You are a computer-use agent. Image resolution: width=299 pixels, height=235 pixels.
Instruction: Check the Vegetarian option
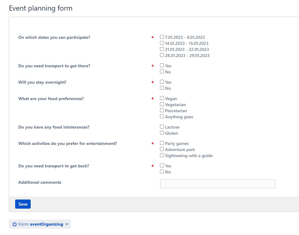tap(162, 104)
